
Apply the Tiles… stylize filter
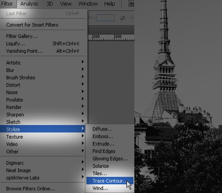110,173
